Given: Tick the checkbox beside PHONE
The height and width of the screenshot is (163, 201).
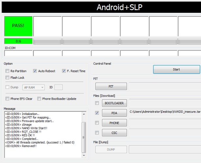Looking at the screenshot, I should [97, 123].
